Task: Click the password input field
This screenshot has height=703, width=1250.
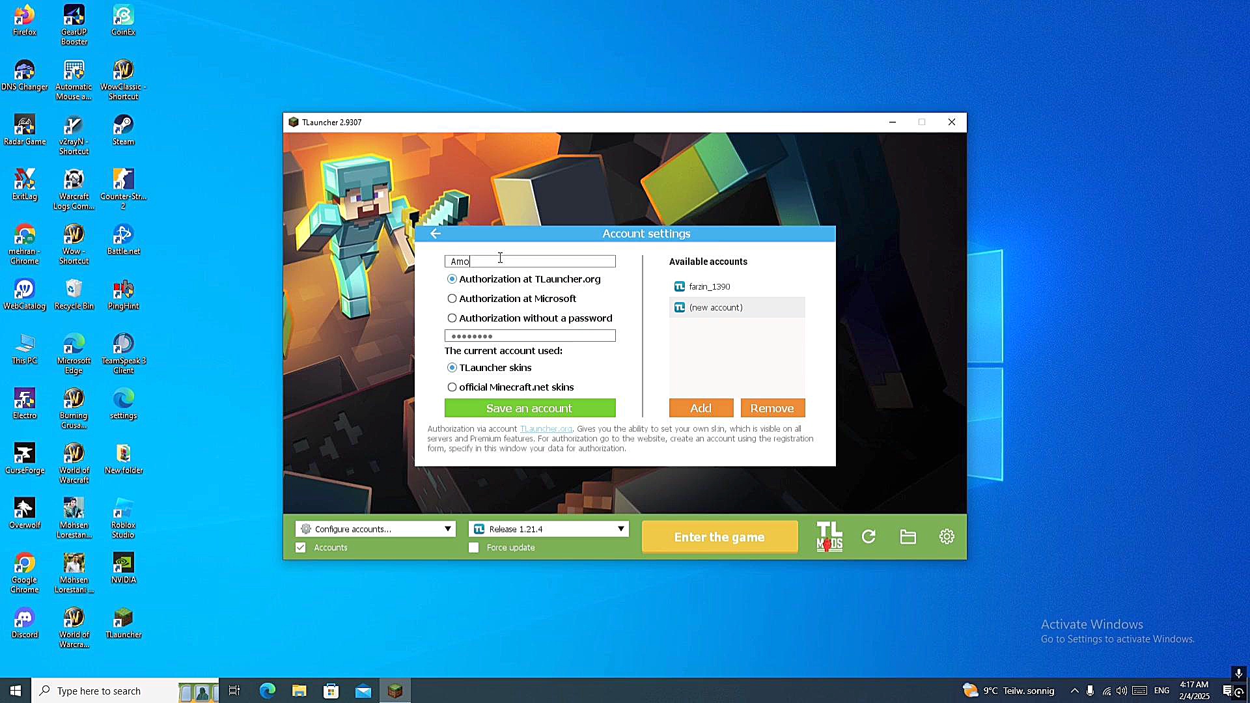Action: coord(530,336)
